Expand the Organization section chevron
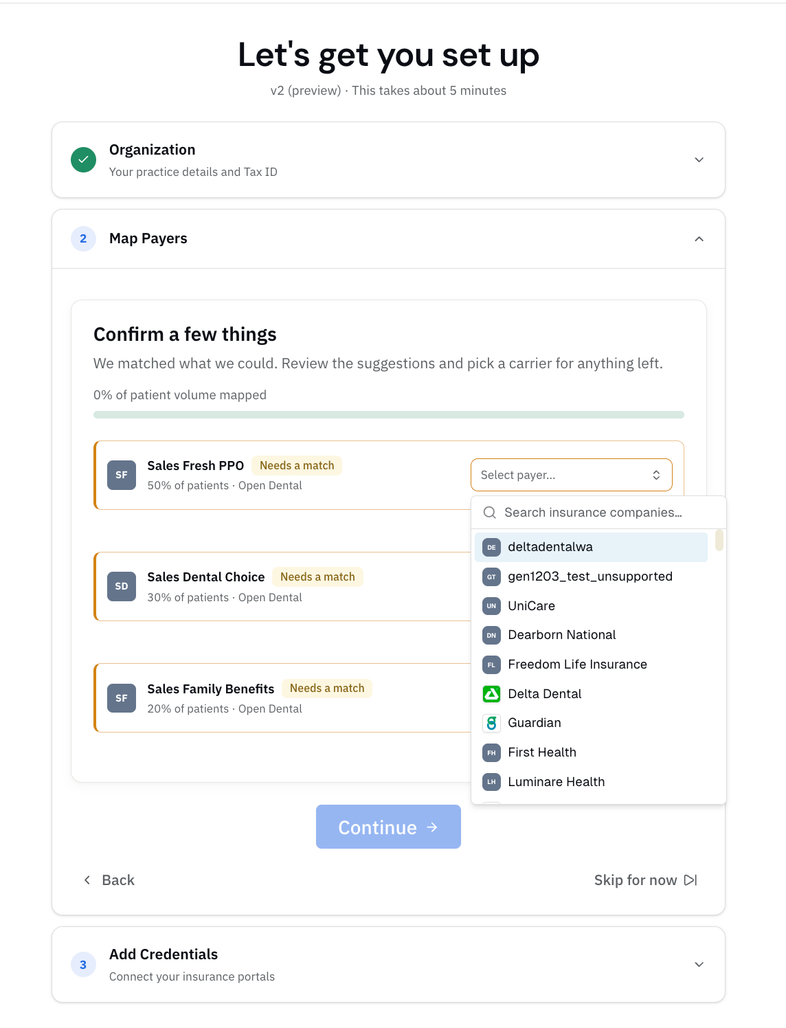Screen dimensions: 786x1028 pos(699,159)
